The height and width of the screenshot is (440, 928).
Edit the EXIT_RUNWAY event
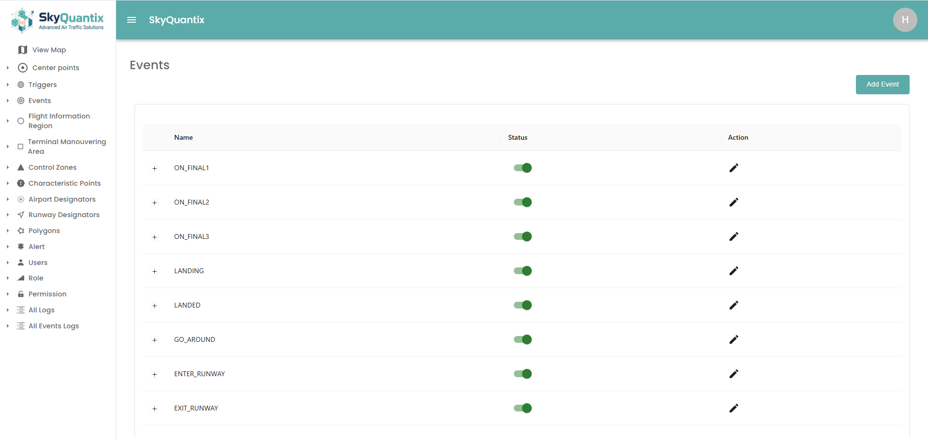(x=733, y=408)
